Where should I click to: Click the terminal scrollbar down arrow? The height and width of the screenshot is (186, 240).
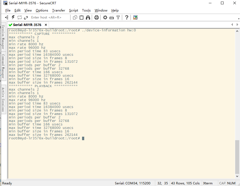coord(237,176)
